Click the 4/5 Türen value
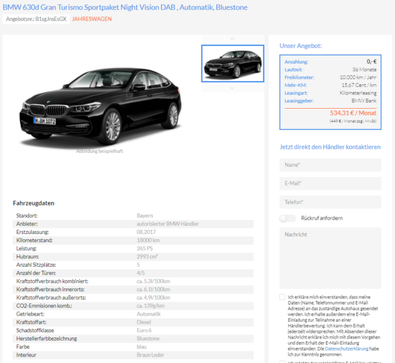The width and height of the screenshot is (395, 363). click(x=141, y=273)
